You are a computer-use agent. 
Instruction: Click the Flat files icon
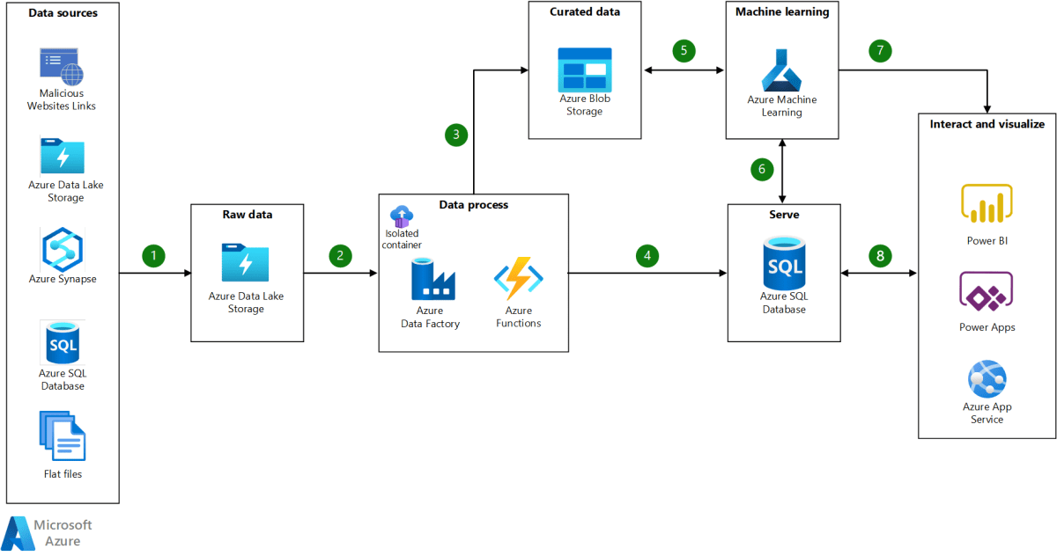coord(63,436)
